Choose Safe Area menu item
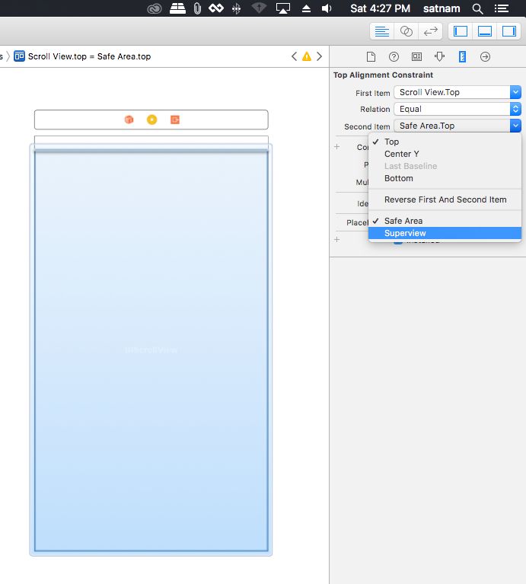The image size is (526, 584). [x=445, y=221]
